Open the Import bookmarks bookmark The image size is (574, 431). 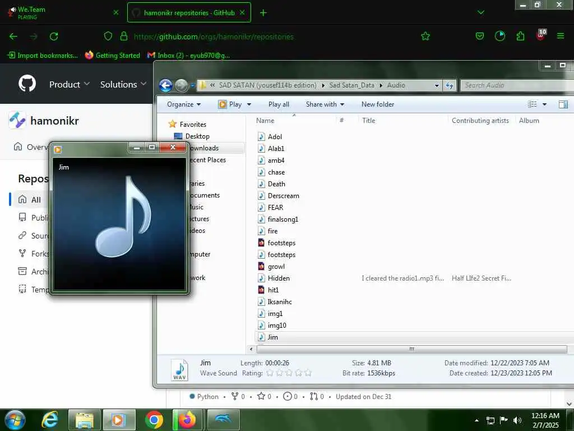43,56
